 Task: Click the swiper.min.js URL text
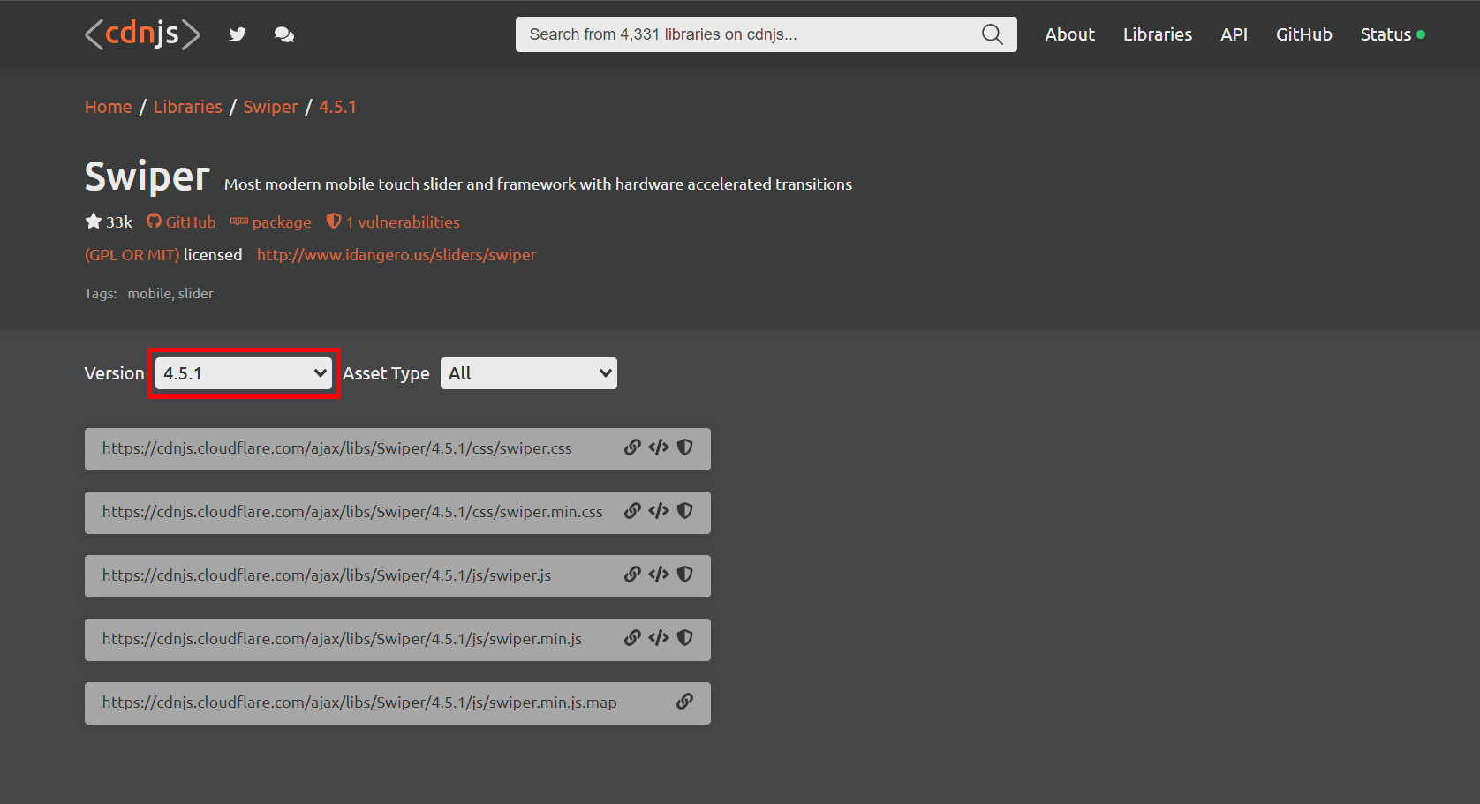(x=342, y=639)
